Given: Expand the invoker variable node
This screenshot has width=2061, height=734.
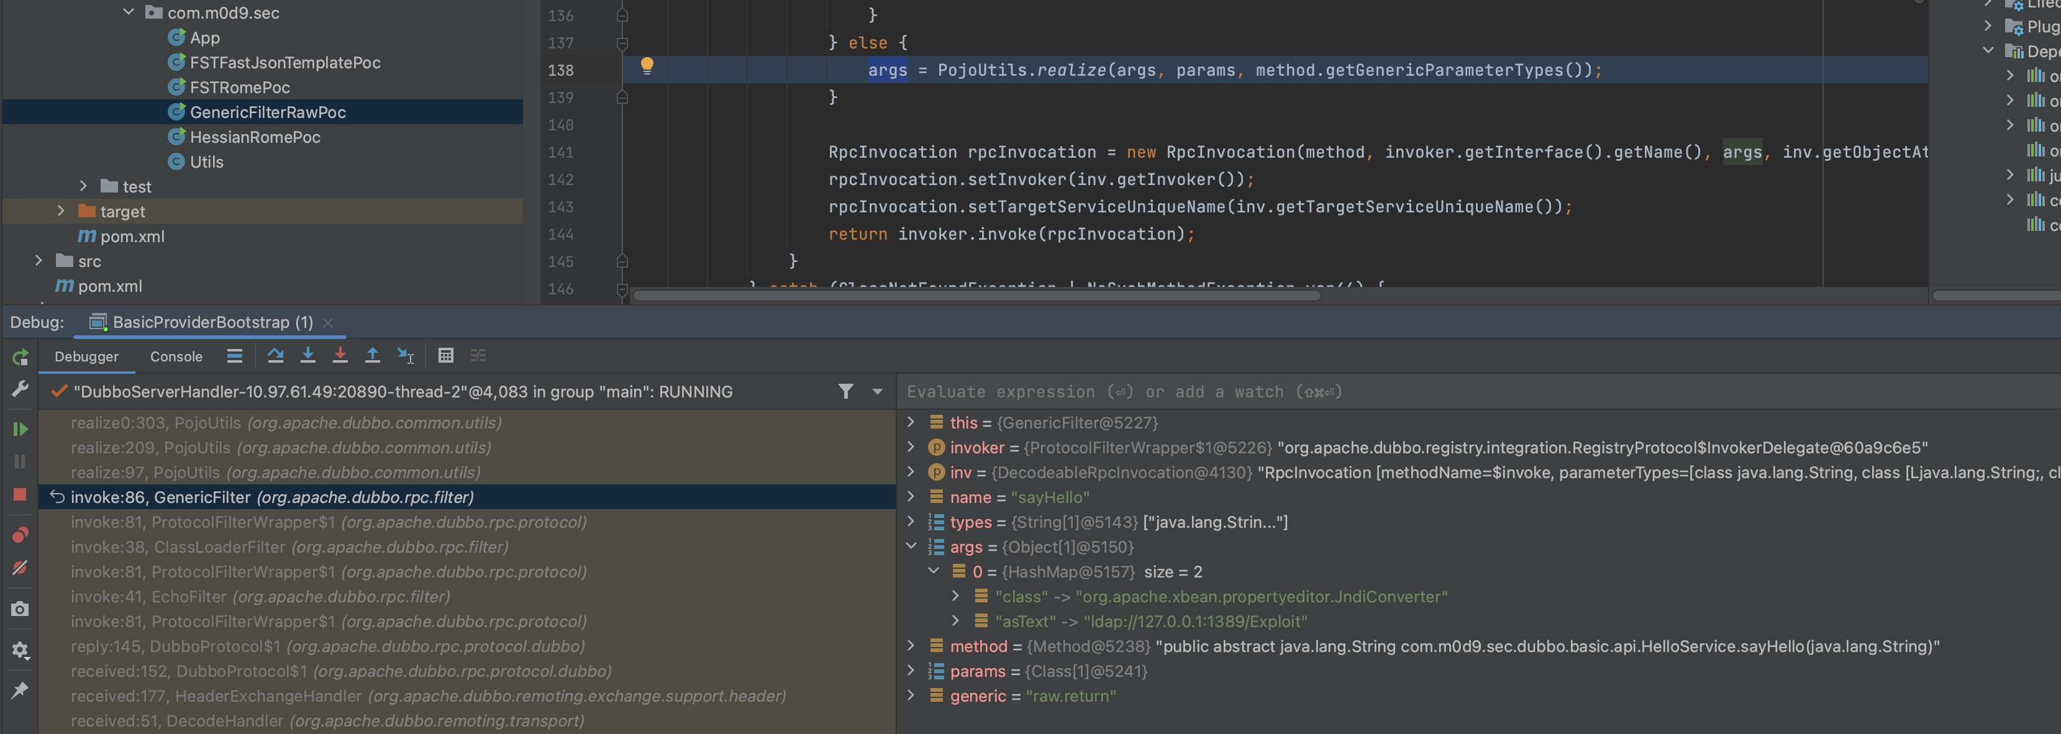Looking at the screenshot, I should pos(911,446).
